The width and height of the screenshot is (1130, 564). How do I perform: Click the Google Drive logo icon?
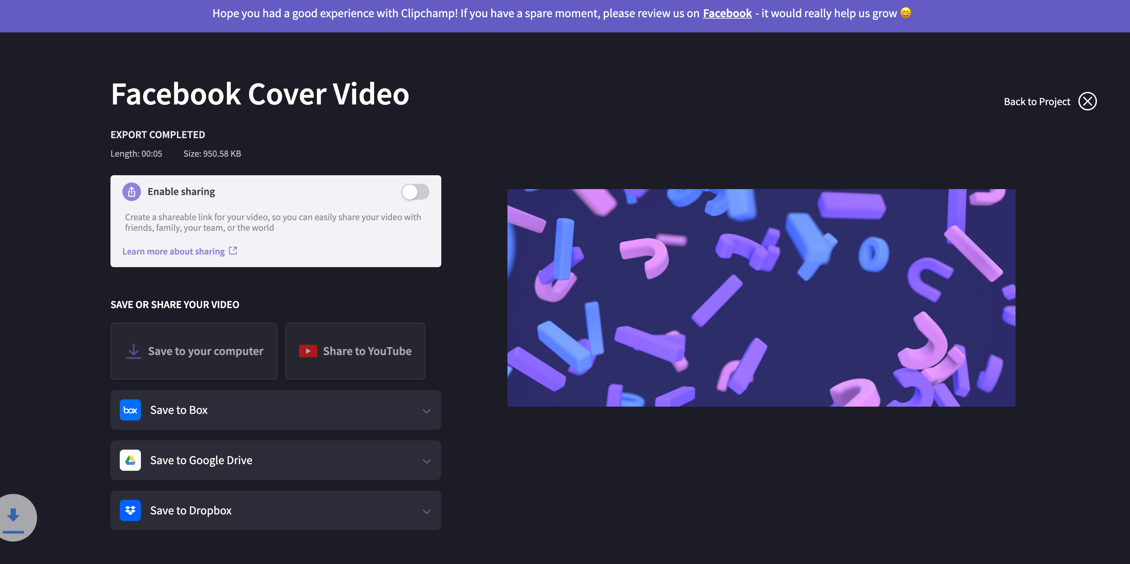point(130,460)
